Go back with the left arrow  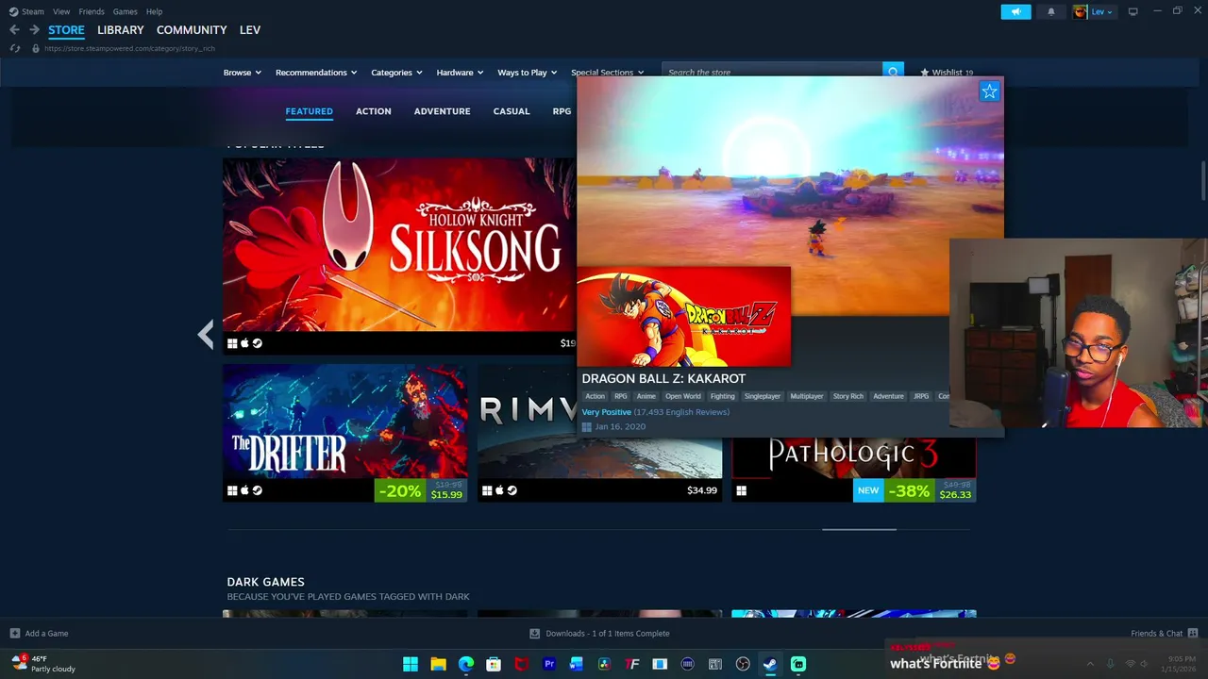tap(14, 30)
